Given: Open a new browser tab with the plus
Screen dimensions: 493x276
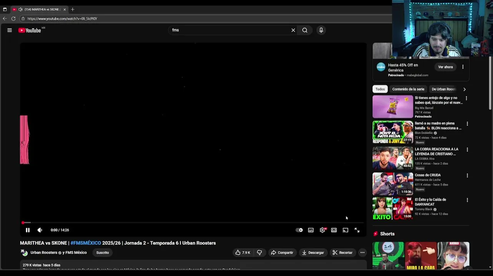Looking at the screenshot, I should (x=73, y=9).
